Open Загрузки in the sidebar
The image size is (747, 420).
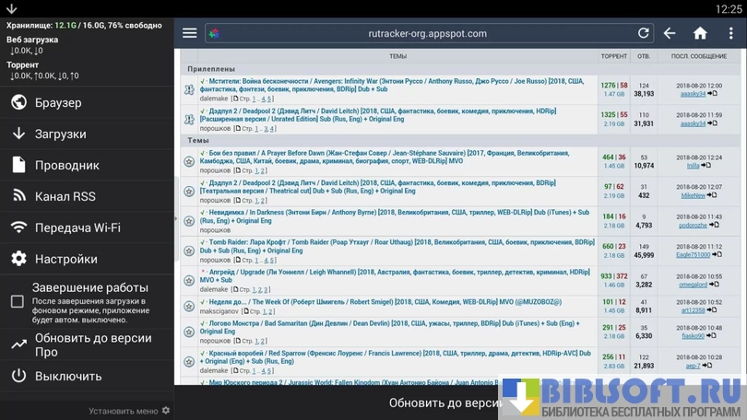tap(60, 134)
